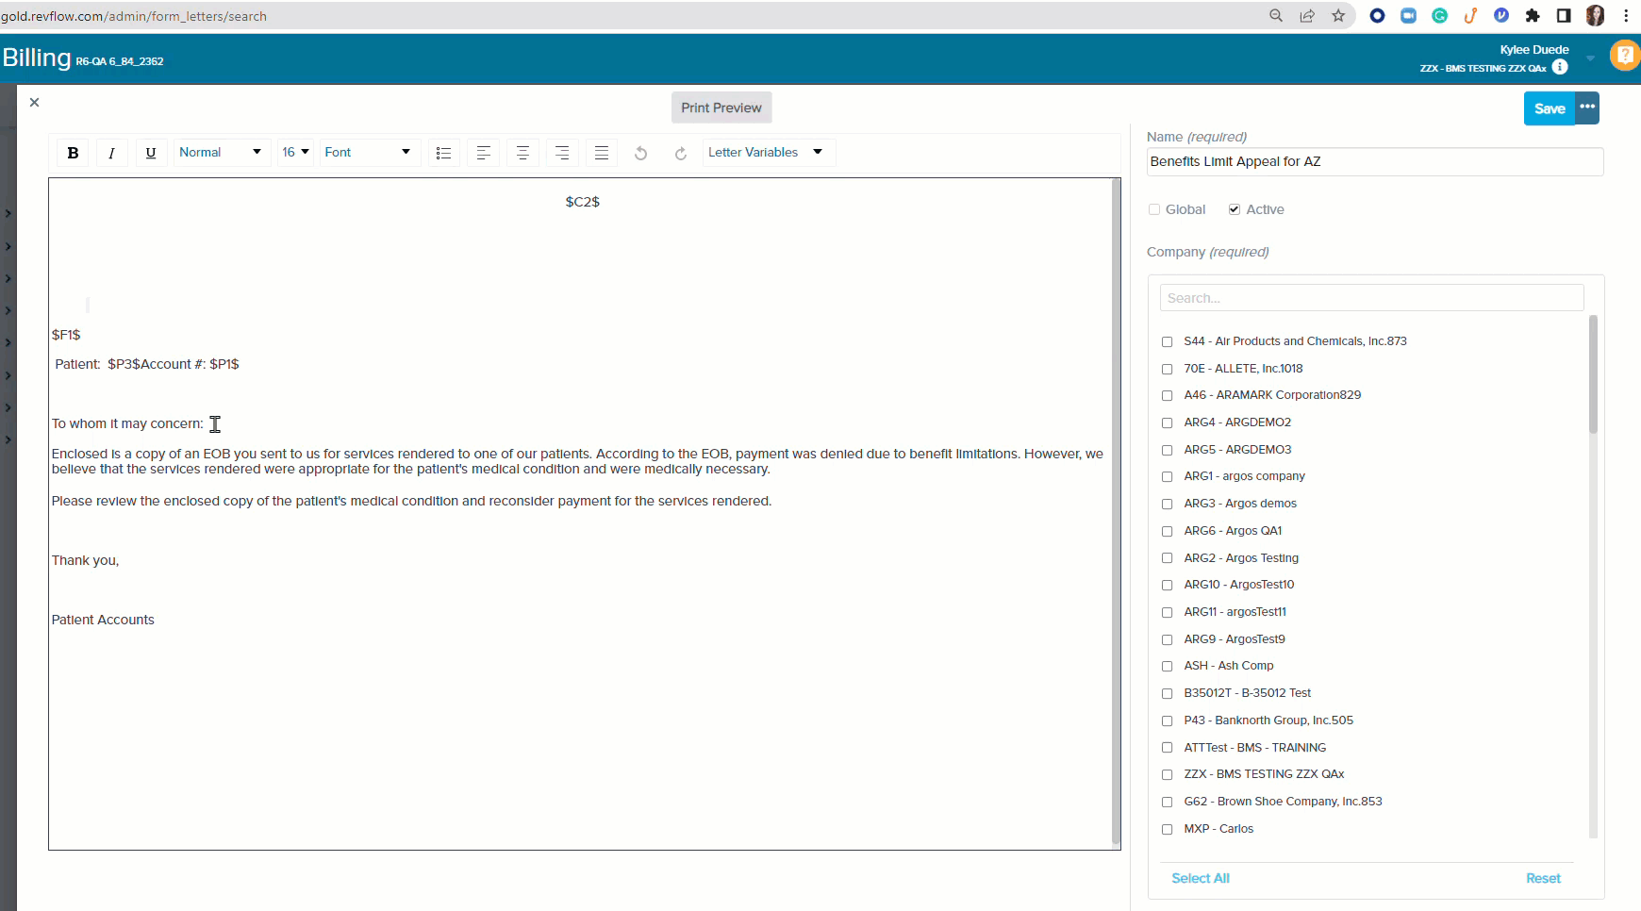This screenshot has width=1641, height=911.
Task: Check S44 - Air Products and Chemicals company
Action: coord(1167,341)
